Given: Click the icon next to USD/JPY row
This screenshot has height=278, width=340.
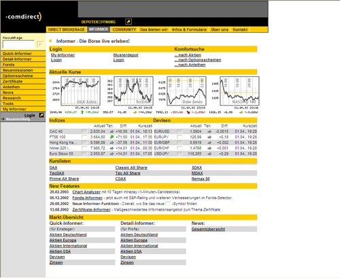Looking at the screenshot, I should pyautogui.click(x=180, y=153).
